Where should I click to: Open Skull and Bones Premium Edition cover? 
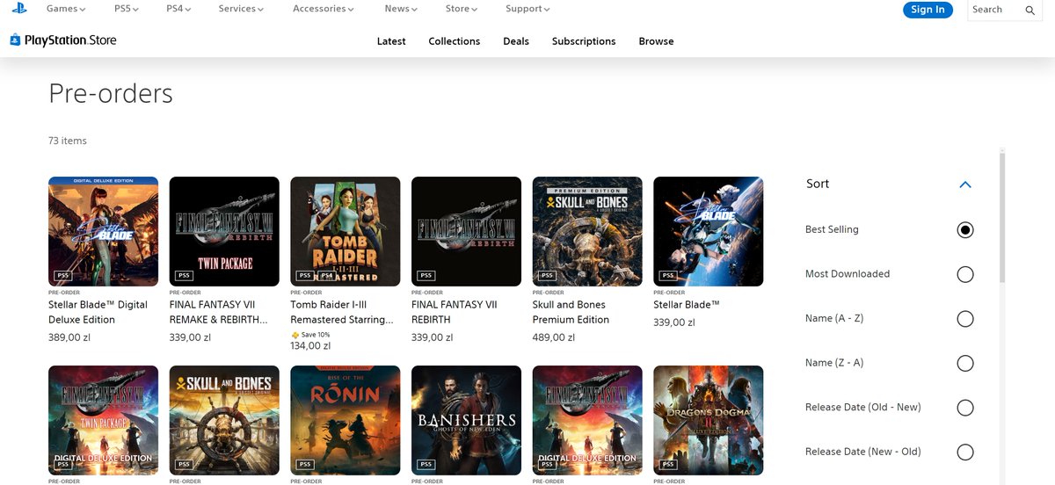click(x=587, y=231)
